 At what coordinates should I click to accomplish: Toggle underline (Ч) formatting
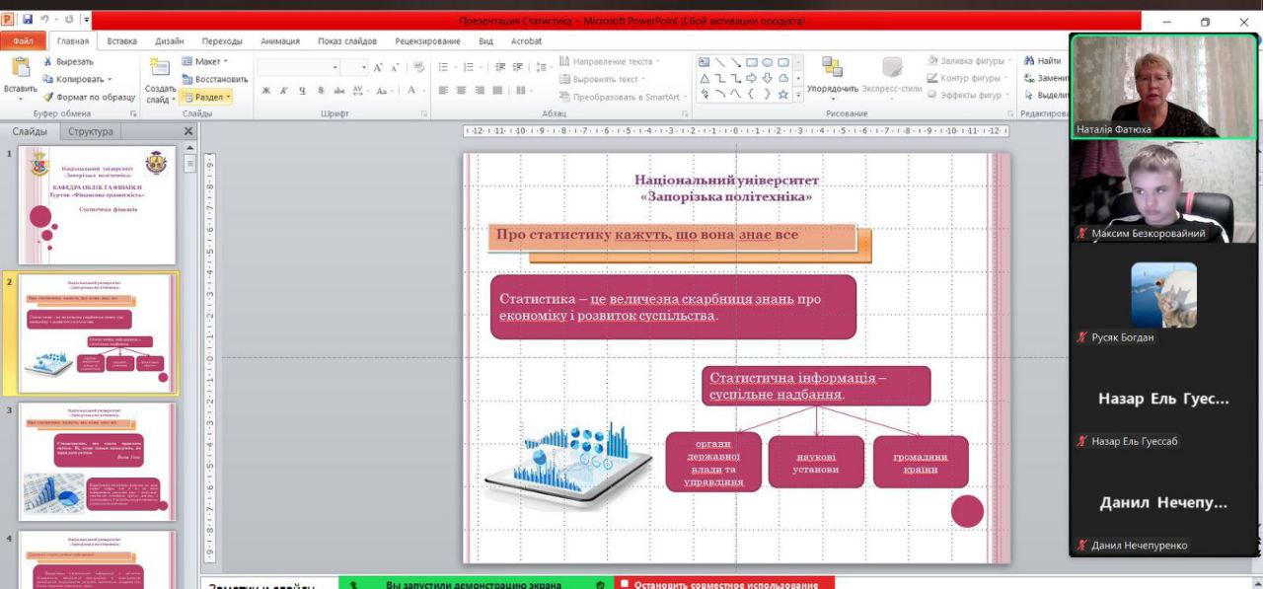[302, 91]
